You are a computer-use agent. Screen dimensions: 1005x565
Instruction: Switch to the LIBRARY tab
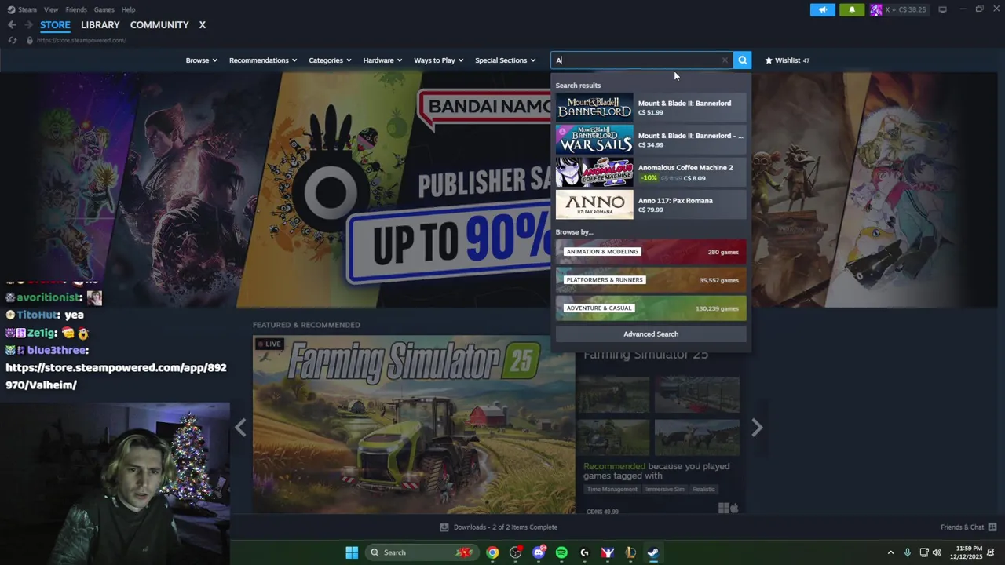tap(100, 25)
